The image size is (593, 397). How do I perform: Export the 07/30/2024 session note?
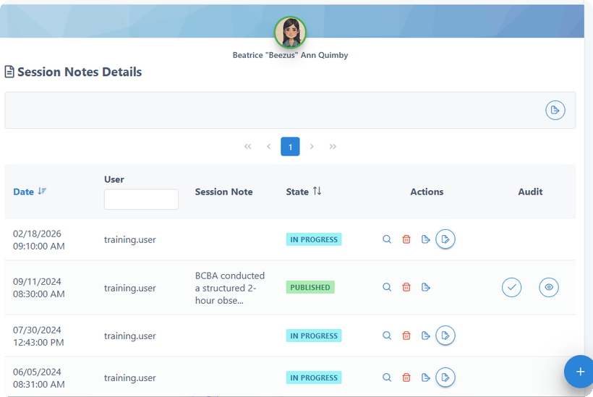tap(425, 336)
